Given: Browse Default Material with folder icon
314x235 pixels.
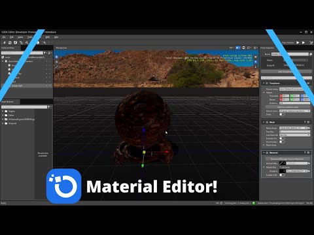Looking at the screenshot, I should (309, 163).
